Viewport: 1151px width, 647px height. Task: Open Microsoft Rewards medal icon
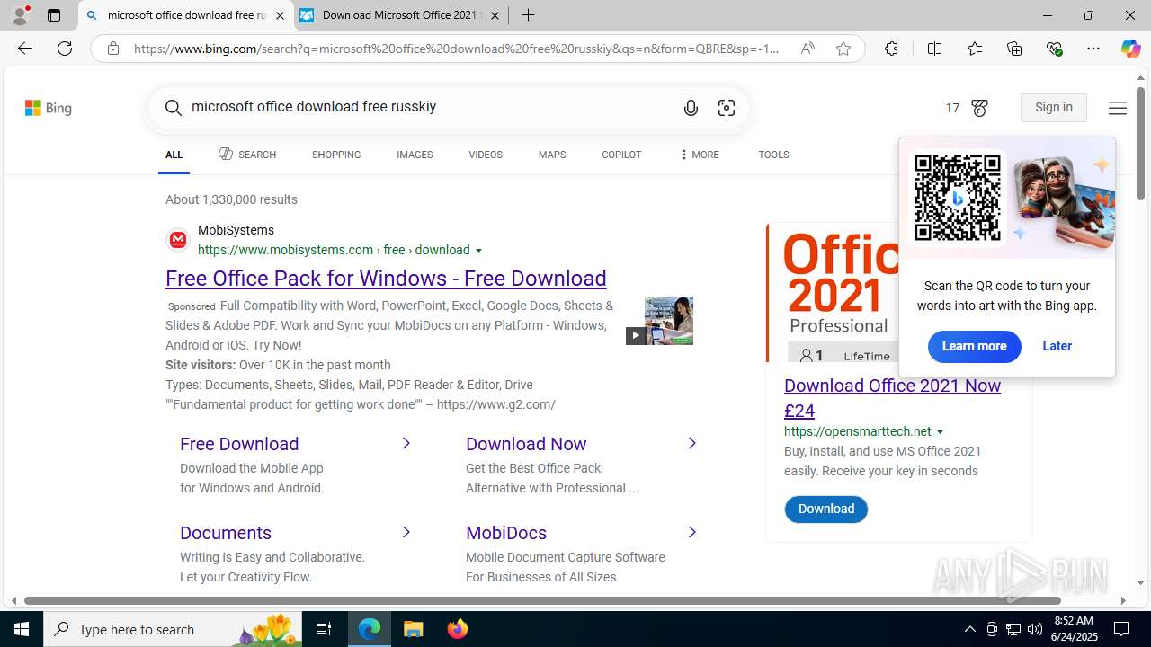[979, 108]
